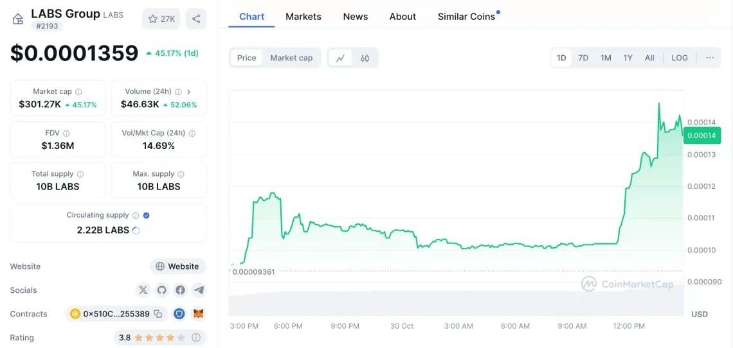
Task: Copy the contract address icon
Action: pyautogui.click(x=158, y=314)
